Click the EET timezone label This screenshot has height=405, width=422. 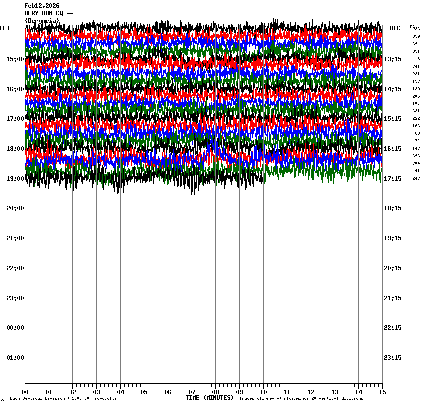tap(5, 28)
